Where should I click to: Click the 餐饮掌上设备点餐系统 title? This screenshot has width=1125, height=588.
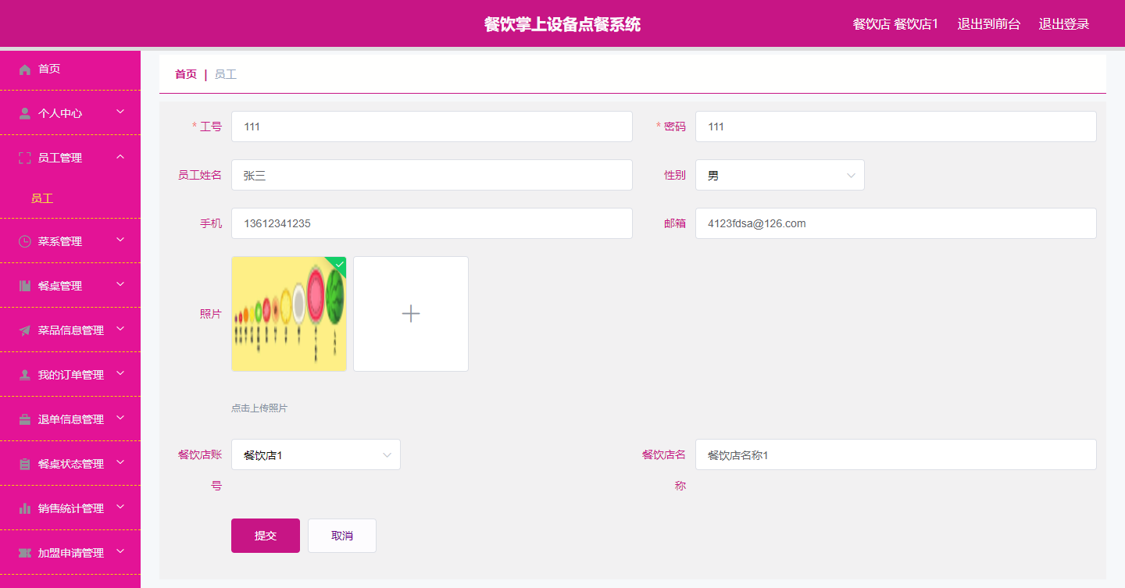(562, 24)
